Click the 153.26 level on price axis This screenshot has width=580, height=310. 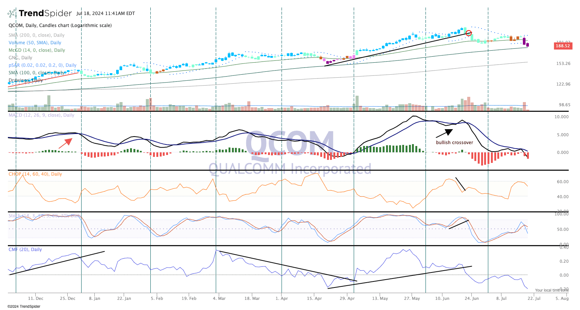(x=563, y=63)
